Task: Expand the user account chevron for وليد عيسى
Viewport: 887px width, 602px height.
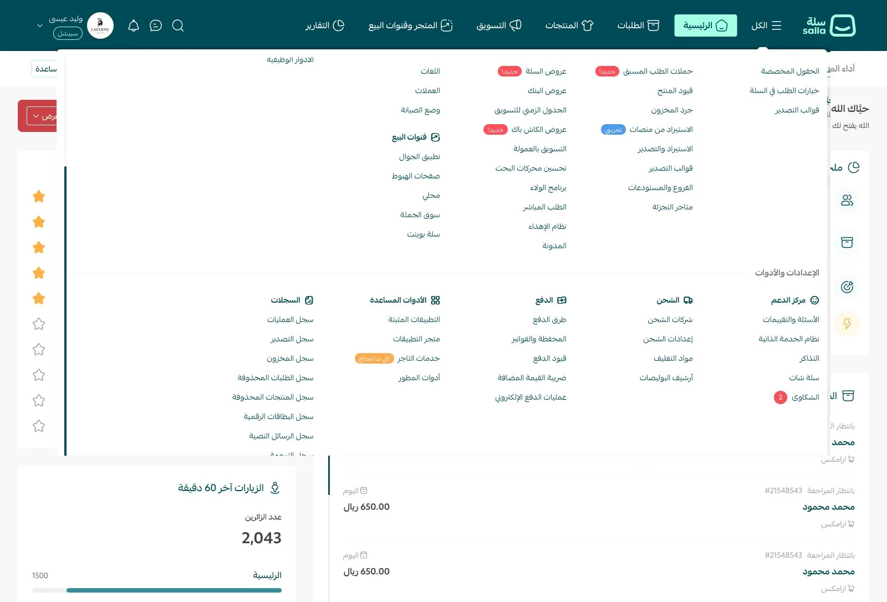Action: point(40,25)
